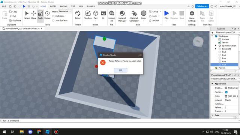Open the Group dropdown arrow

(160, 12)
